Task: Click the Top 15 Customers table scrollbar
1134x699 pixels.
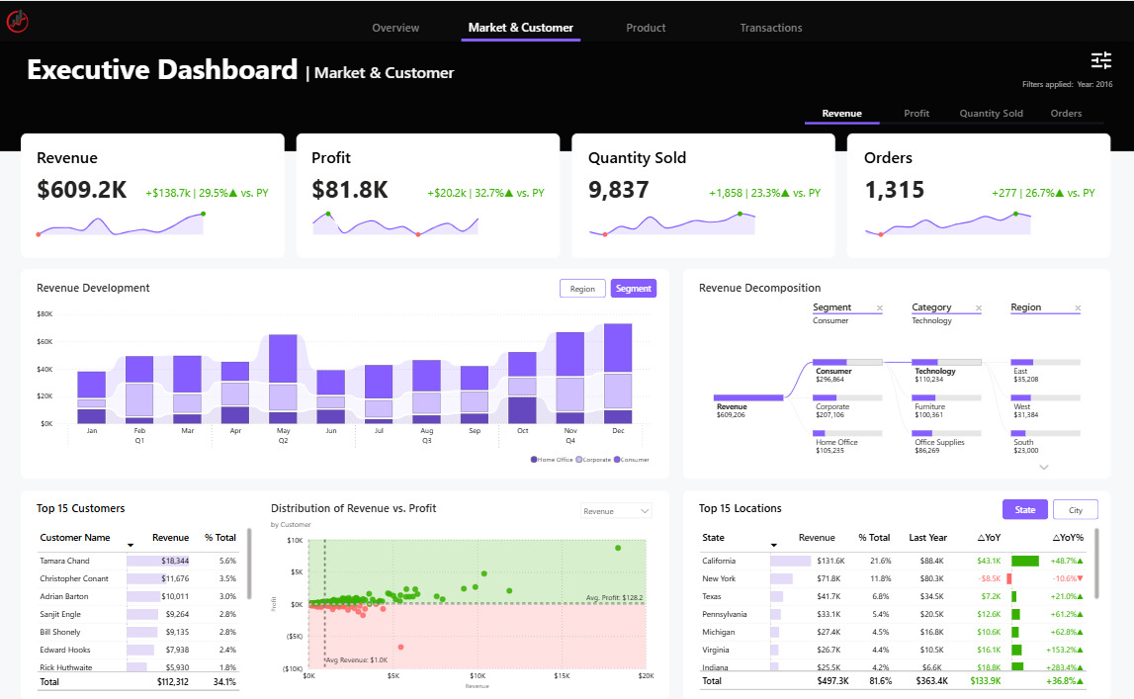Action: [249, 564]
